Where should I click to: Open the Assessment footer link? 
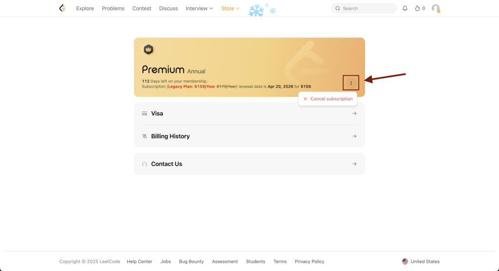click(225, 261)
